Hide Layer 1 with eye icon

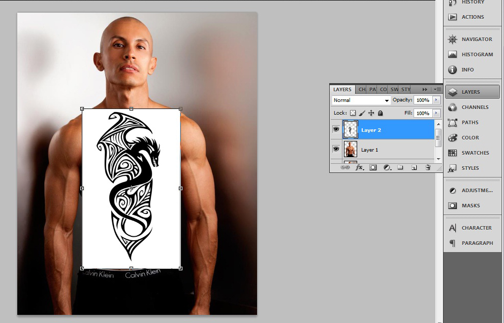[x=336, y=149]
